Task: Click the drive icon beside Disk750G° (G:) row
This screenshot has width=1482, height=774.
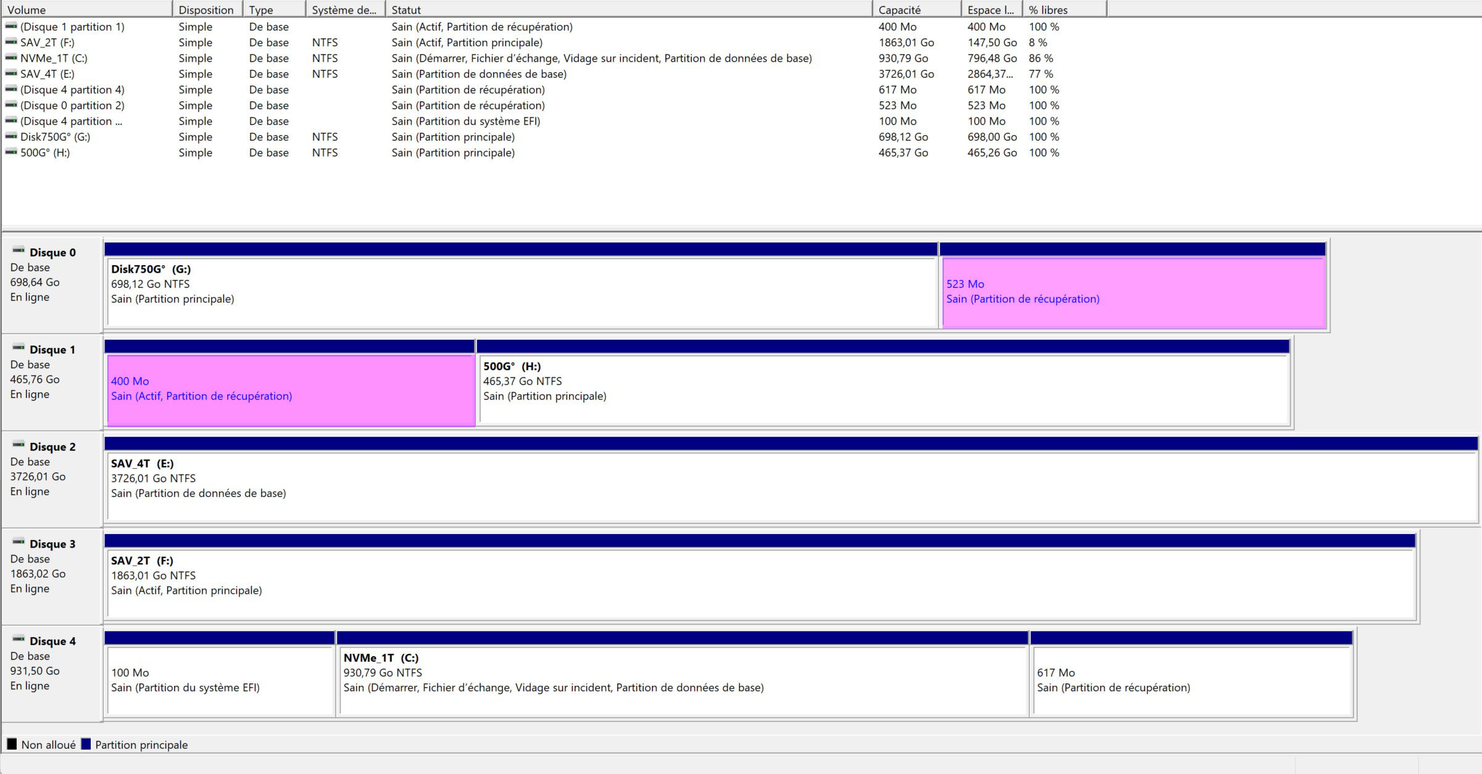Action: 11,136
